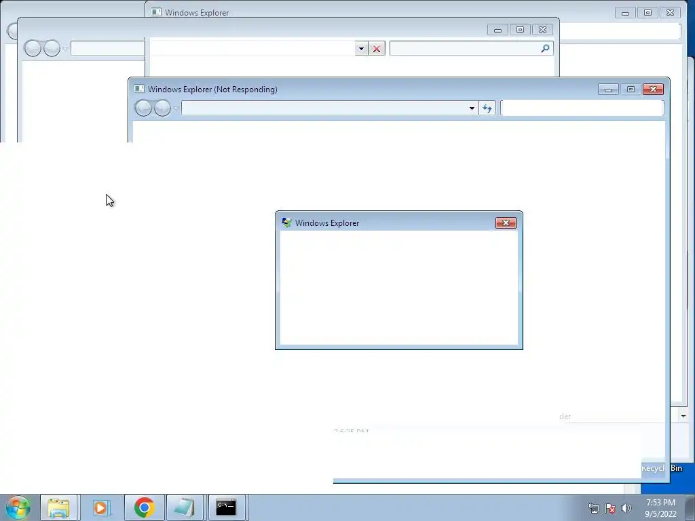Maximize the middle untitled window
Viewport: 695px width, 521px height.
tap(520, 30)
